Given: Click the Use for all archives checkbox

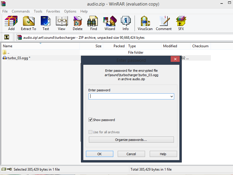Looking at the screenshot, I should 90,132.
